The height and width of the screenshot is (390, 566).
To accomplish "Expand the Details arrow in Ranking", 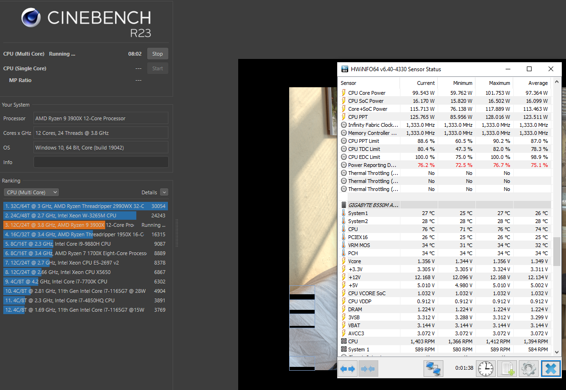I will 164,192.
